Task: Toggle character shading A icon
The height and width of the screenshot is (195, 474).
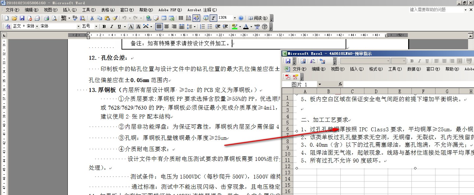Action: tap(138, 26)
